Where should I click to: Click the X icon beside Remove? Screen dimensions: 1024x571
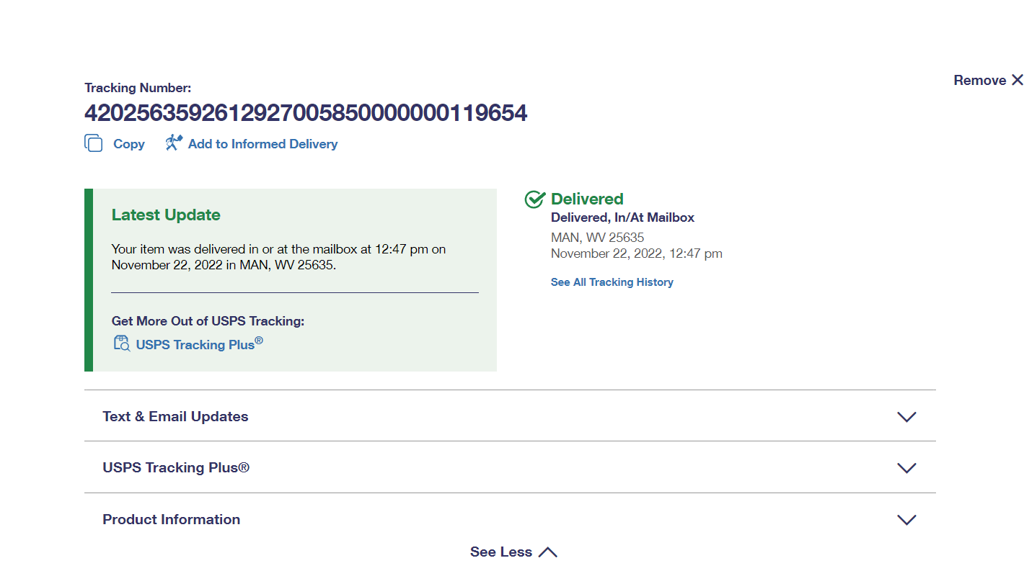click(1017, 80)
